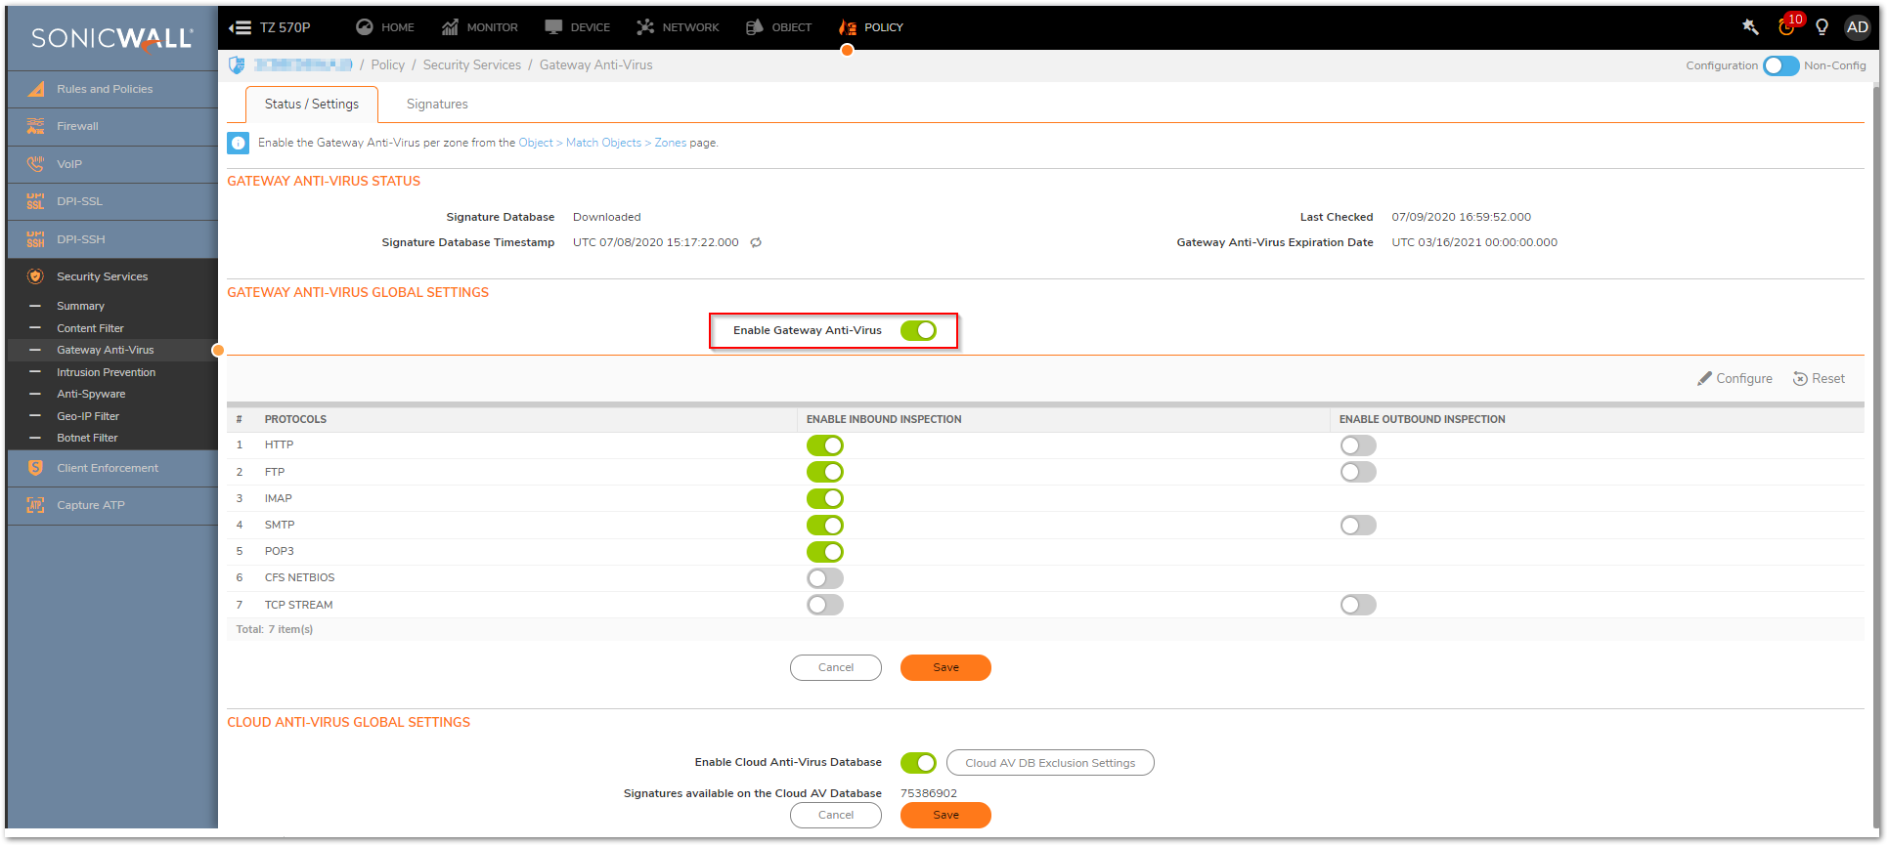Open DPI-SSL section in sidebar
The image size is (1888, 846).
(x=112, y=201)
